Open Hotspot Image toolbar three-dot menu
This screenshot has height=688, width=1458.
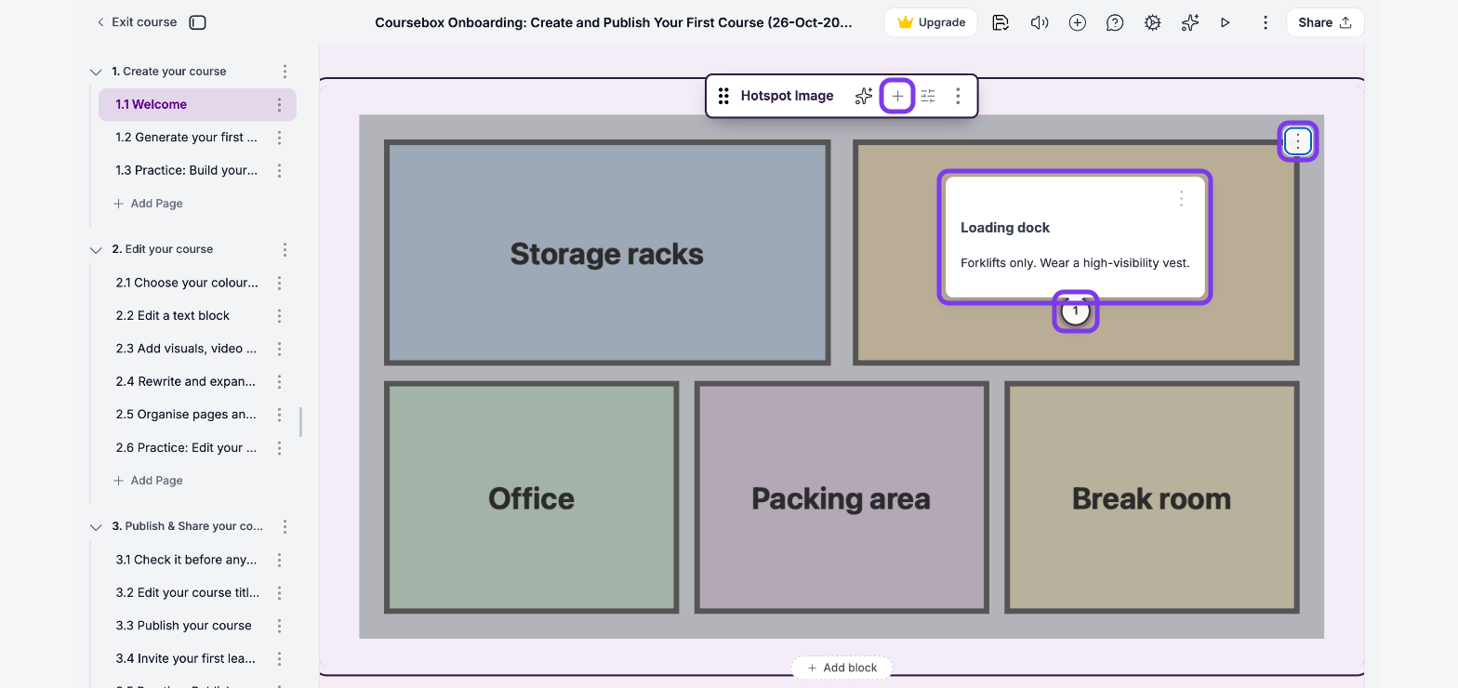click(958, 96)
